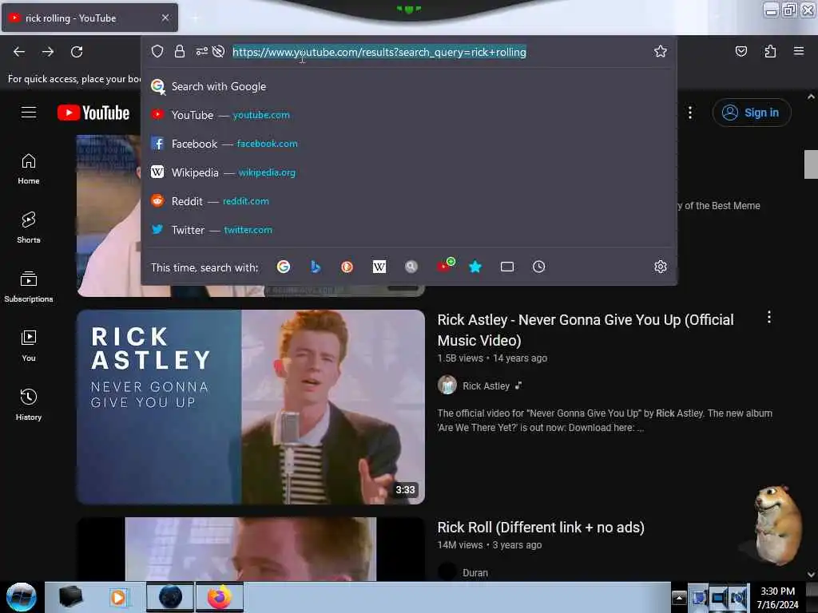
Task: Open Subscriptions in YouTube sidebar
Action: [29, 287]
